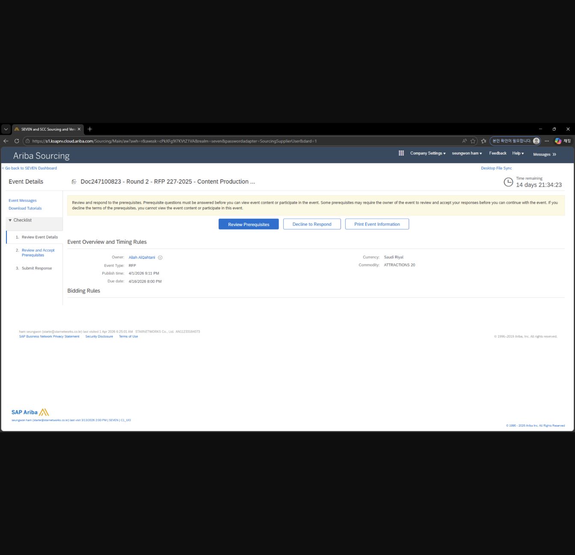Screen dimensions: 575x555
Task: Open Review and Accept Prerequisites step
Action: pos(38,253)
